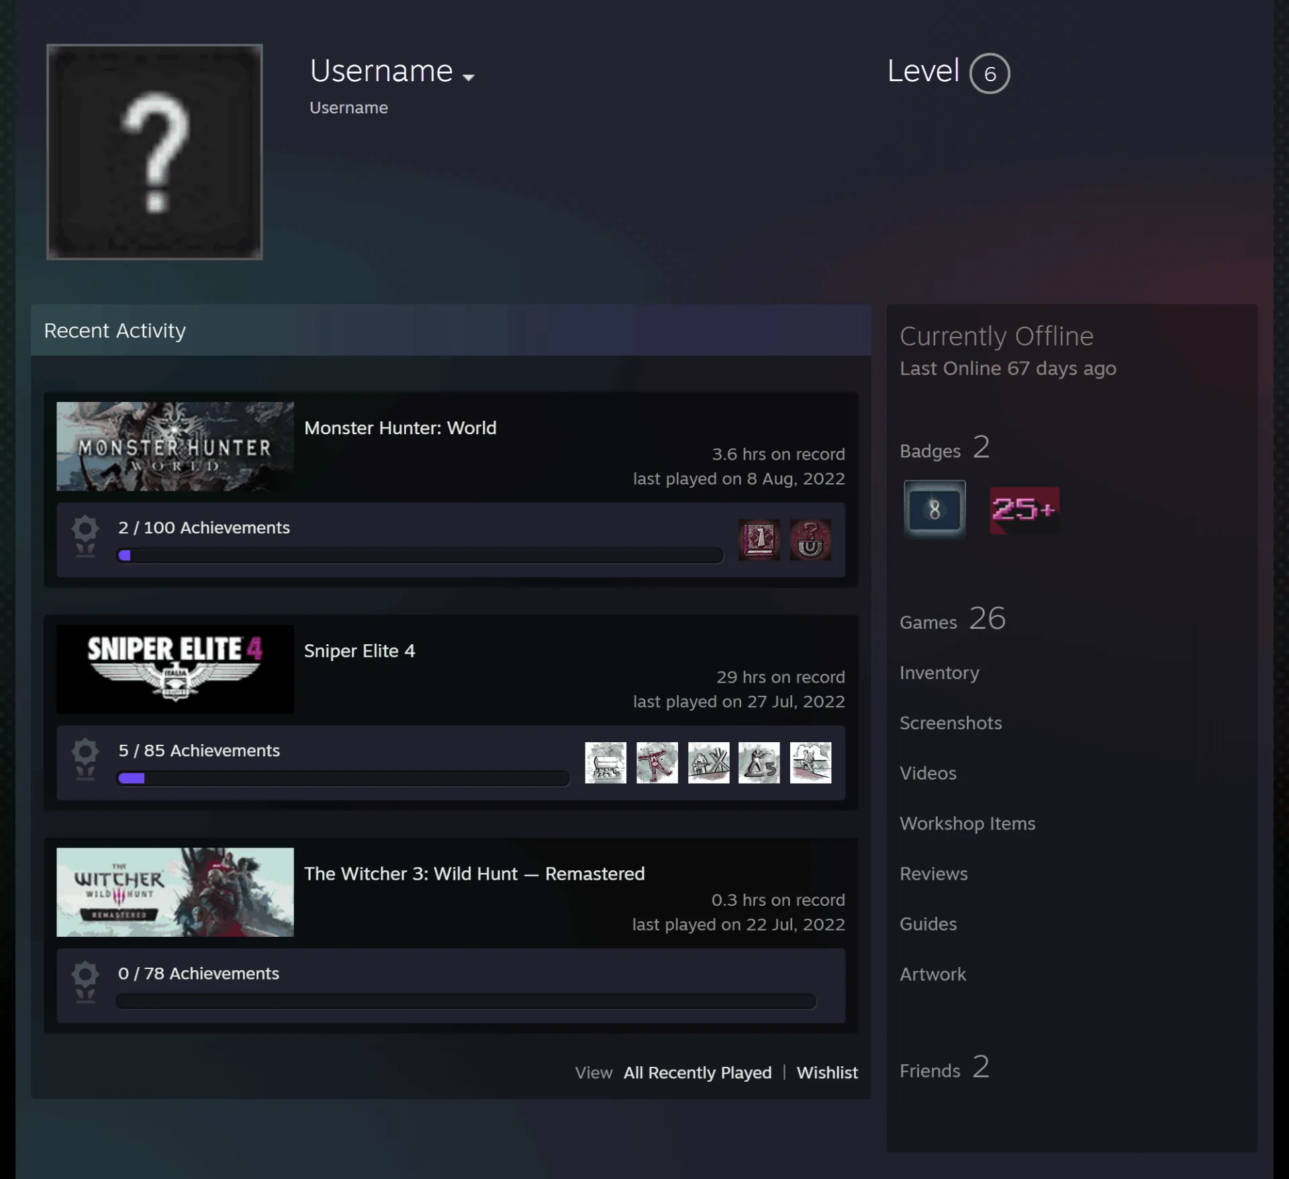The image size is (1289, 1179).
Task: Click the Sniper Elite 4 achievement progress bar
Action: pos(343,778)
